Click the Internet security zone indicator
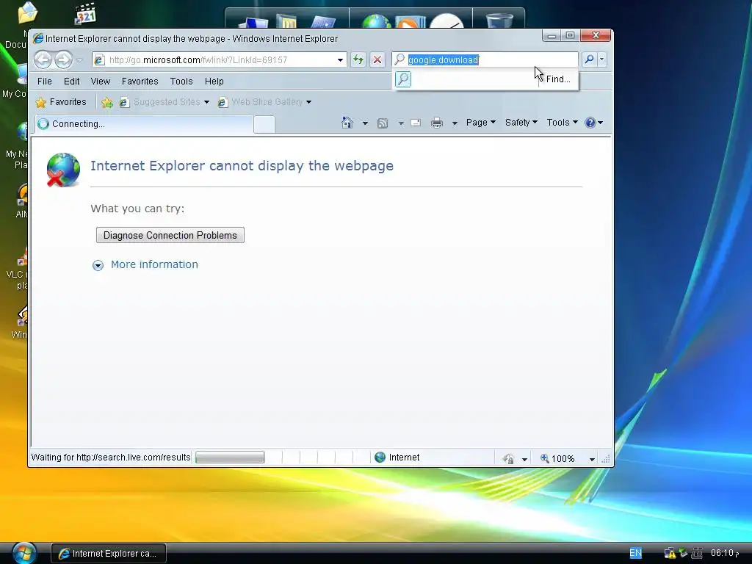Viewport: 752px width, 564px height. click(x=397, y=457)
